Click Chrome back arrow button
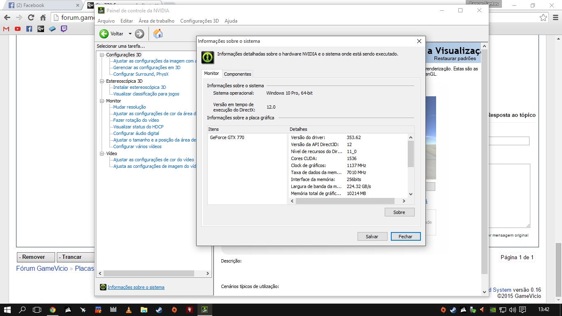Viewport: 562px width, 316px height. pyautogui.click(x=7, y=17)
